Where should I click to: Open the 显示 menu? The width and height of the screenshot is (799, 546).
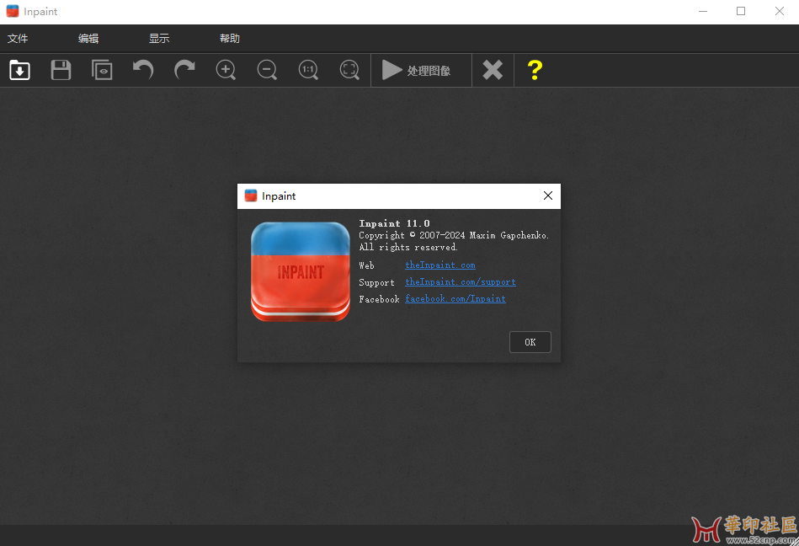click(x=159, y=39)
